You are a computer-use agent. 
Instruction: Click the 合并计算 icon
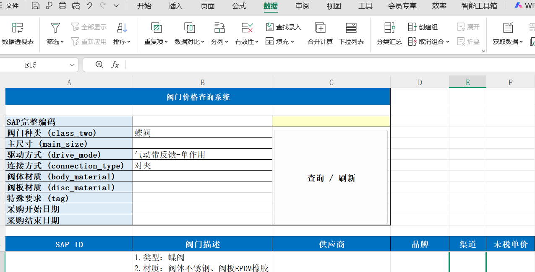(320, 28)
